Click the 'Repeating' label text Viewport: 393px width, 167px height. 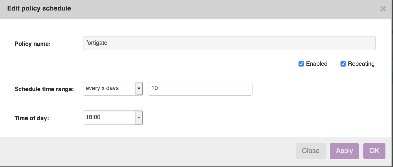(361, 64)
